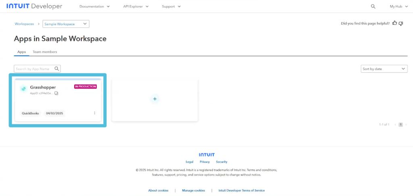Click into the Search by App Name field
The width and height of the screenshot is (413, 196).
point(34,69)
